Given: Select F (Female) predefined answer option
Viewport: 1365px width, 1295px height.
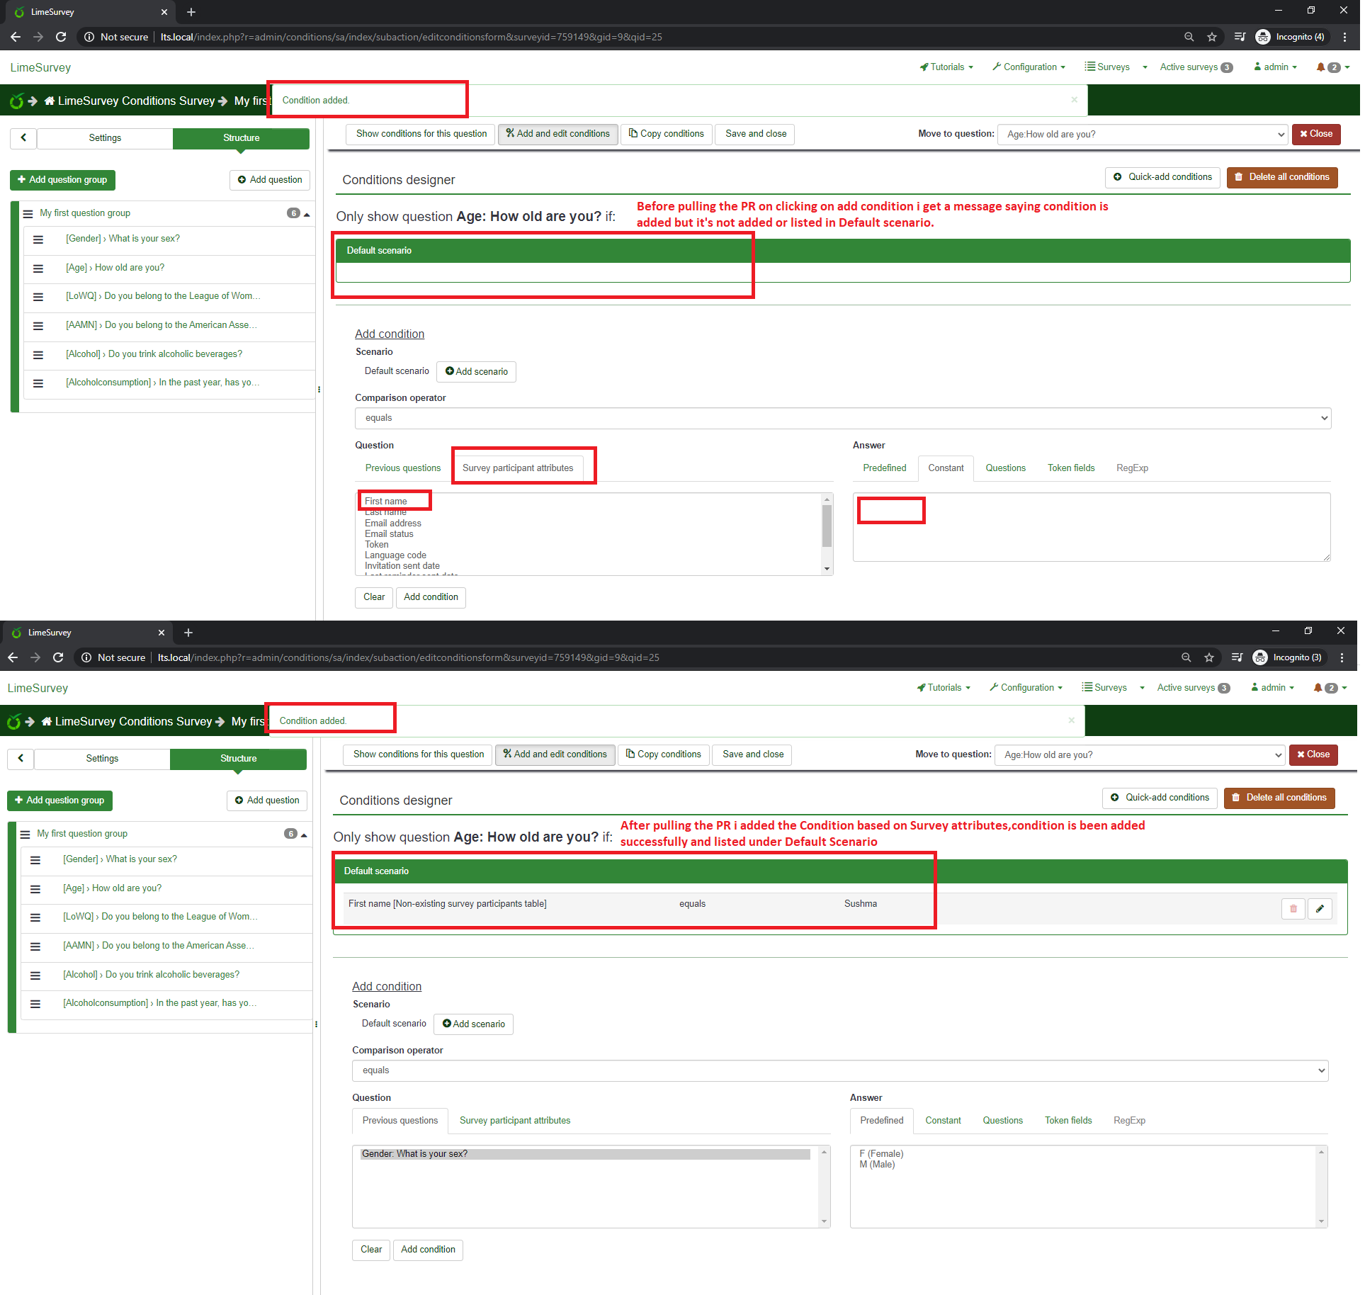Looking at the screenshot, I should tap(881, 1153).
